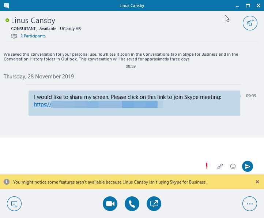The image size is (264, 218).
Task: Start a video call
Action: pos(110,204)
